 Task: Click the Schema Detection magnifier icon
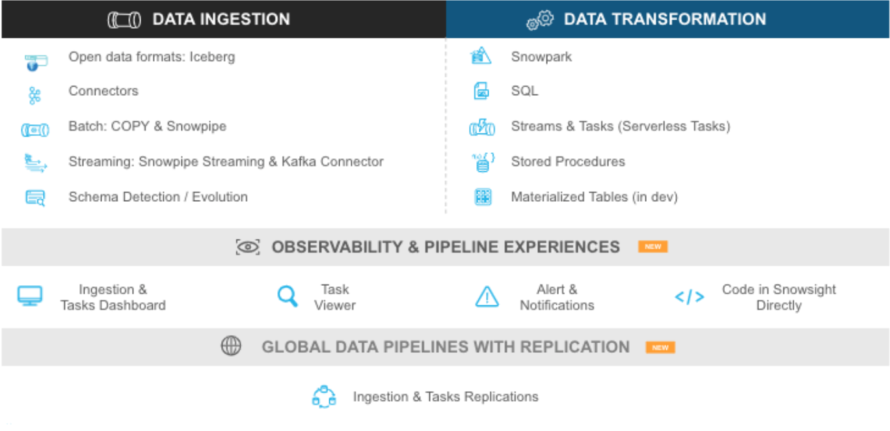(35, 197)
